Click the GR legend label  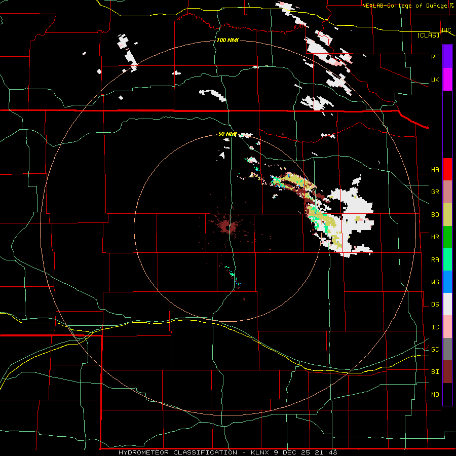click(435, 192)
